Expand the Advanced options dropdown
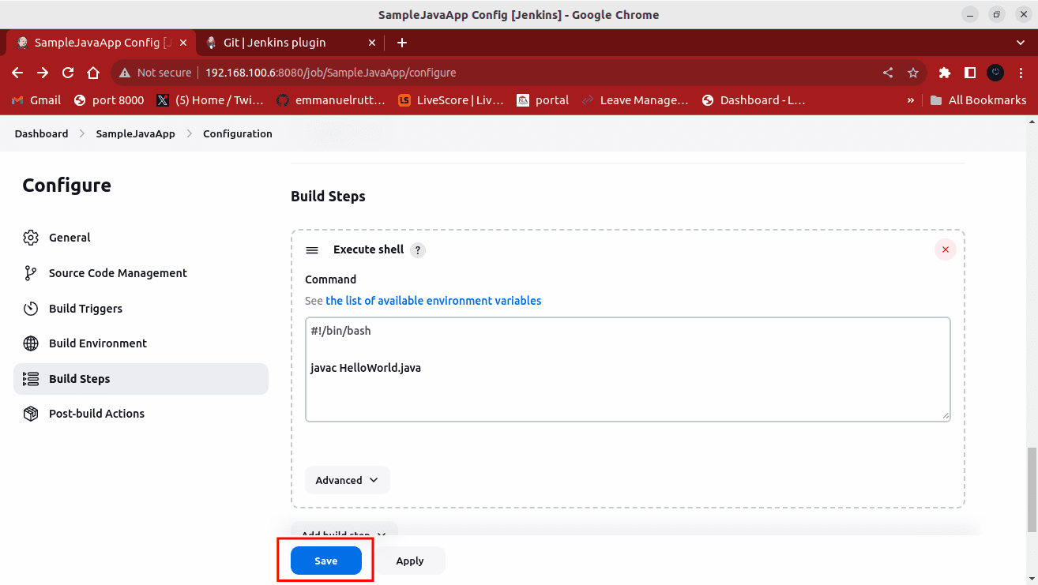The width and height of the screenshot is (1038, 585). [347, 480]
